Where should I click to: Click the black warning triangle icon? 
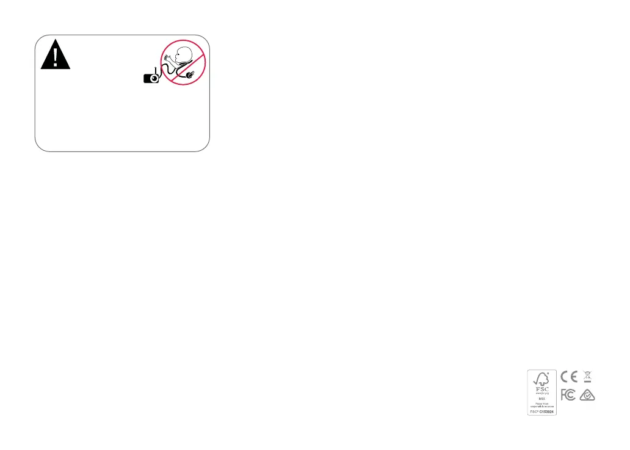click(x=56, y=54)
